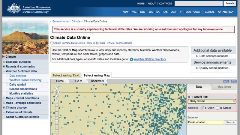
Task: Open the TAS menu item
Action: [x=165, y=12]
